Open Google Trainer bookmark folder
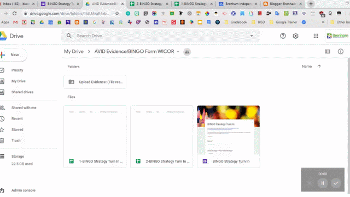 click(283, 22)
